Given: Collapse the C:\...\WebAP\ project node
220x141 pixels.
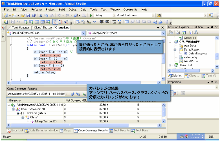Looking at the screenshot, I should tap(170, 42).
